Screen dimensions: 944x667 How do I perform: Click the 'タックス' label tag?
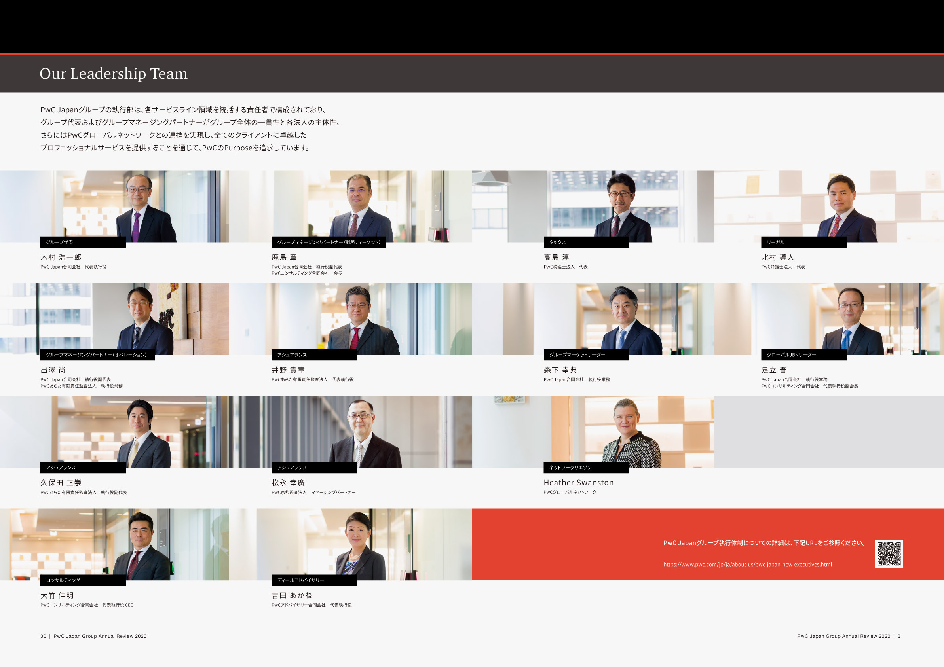pyautogui.click(x=586, y=242)
